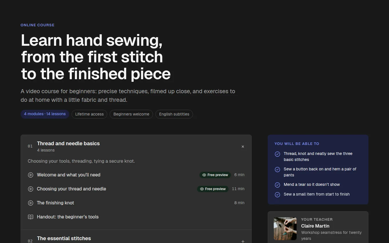Screen dimensions: 389x243
Task: Click play icon beside Welcome and what you'll need
Action: (31, 175)
